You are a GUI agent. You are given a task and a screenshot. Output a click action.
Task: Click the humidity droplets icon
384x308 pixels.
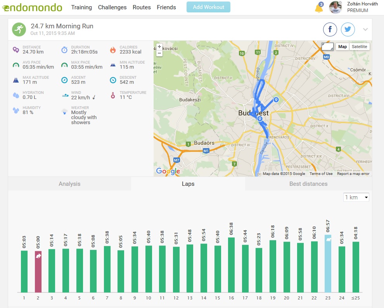pos(16,111)
